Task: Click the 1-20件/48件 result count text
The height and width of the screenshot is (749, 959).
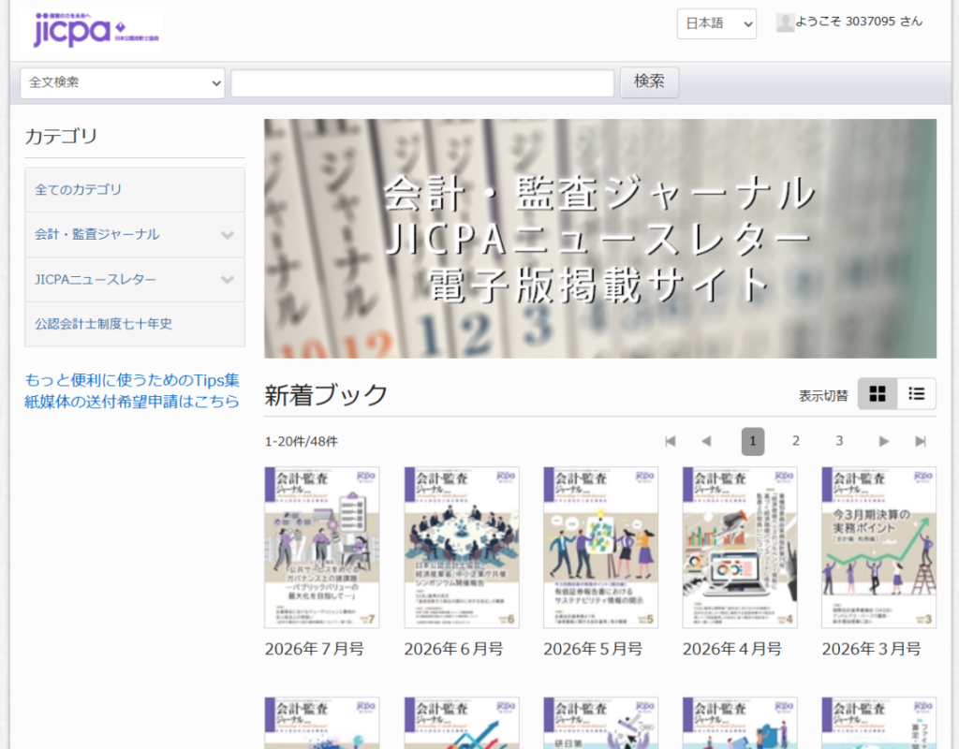Action: click(x=302, y=442)
